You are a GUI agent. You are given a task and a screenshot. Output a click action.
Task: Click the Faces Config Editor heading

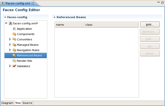21,10
